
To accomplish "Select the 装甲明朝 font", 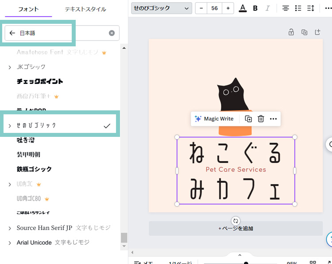I will tap(28, 155).
